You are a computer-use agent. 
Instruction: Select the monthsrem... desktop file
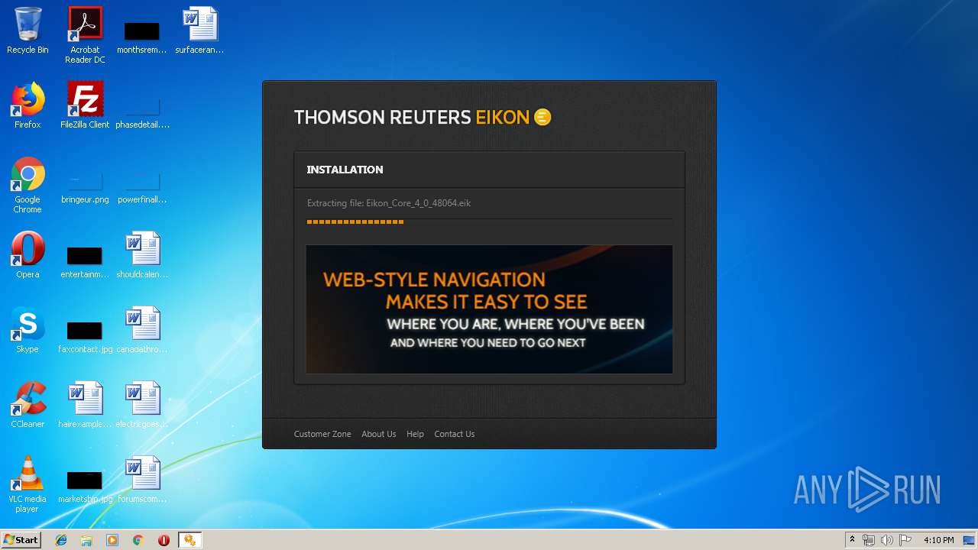point(142,37)
